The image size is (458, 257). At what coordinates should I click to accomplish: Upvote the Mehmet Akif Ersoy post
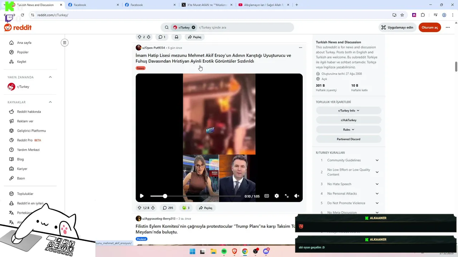pos(140,208)
